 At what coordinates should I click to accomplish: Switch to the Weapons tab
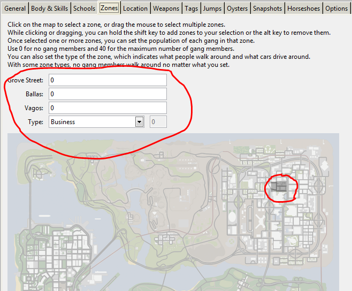coord(166,9)
